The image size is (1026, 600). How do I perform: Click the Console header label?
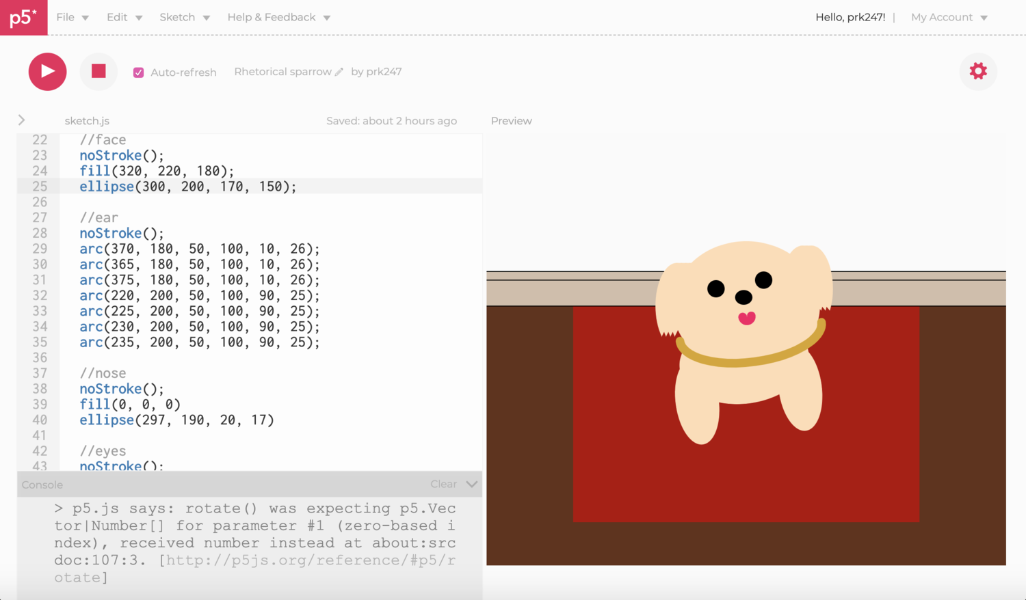point(42,485)
